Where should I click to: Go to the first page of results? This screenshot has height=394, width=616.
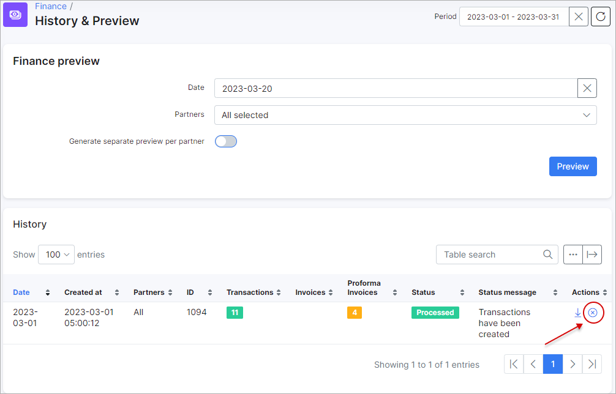point(514,364)
